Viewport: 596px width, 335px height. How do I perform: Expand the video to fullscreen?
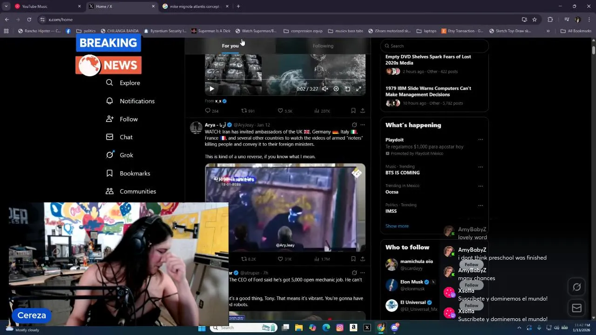[359, 89]
